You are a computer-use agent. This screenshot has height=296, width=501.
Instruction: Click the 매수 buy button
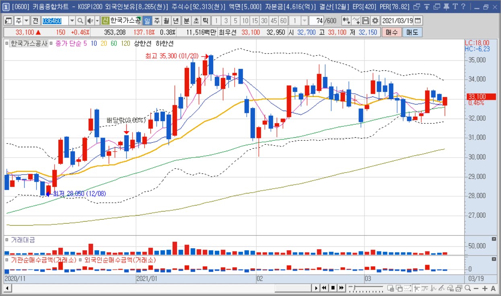392,32
